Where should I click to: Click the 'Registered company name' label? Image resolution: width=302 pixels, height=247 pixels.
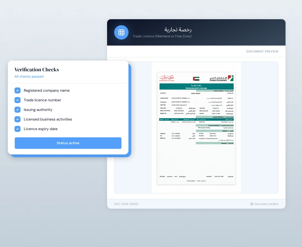pos(47,90)
